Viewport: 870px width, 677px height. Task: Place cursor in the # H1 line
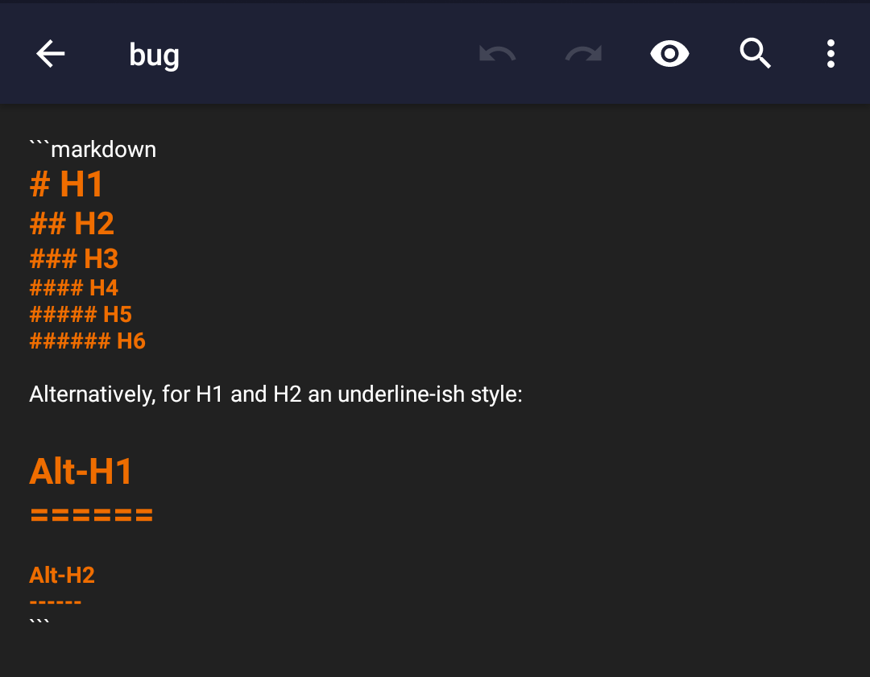click(66, 184)
